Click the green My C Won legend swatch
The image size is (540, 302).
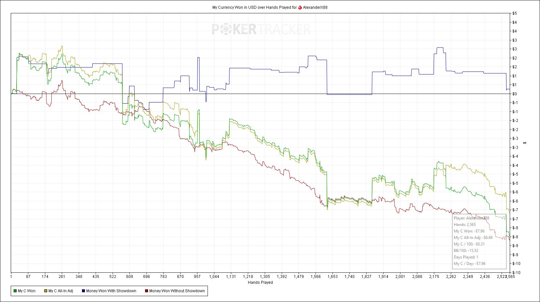pyautogui.click(x=15, y=291)
